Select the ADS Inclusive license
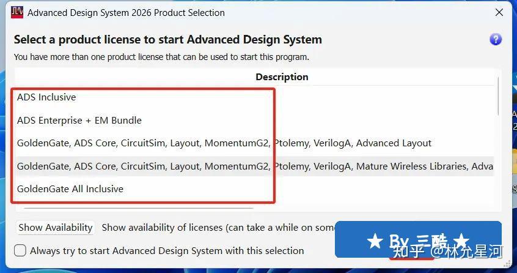Screen dimensions: 517x273 tap(46, 97)
